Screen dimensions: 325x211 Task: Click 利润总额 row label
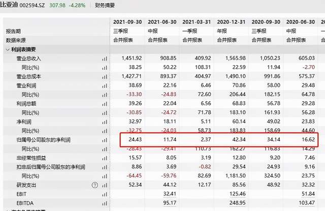(x=26, y=104)
